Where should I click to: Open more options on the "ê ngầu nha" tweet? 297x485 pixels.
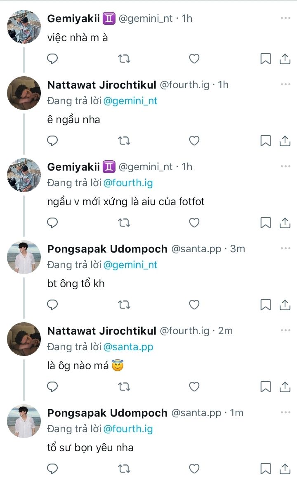(x=285, y=84)
